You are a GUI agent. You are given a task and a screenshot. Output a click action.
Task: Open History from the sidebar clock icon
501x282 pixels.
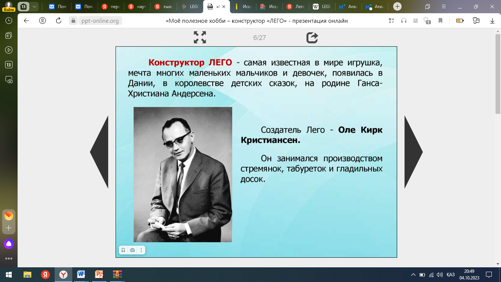pyautogui.click(x=9, y=21)
